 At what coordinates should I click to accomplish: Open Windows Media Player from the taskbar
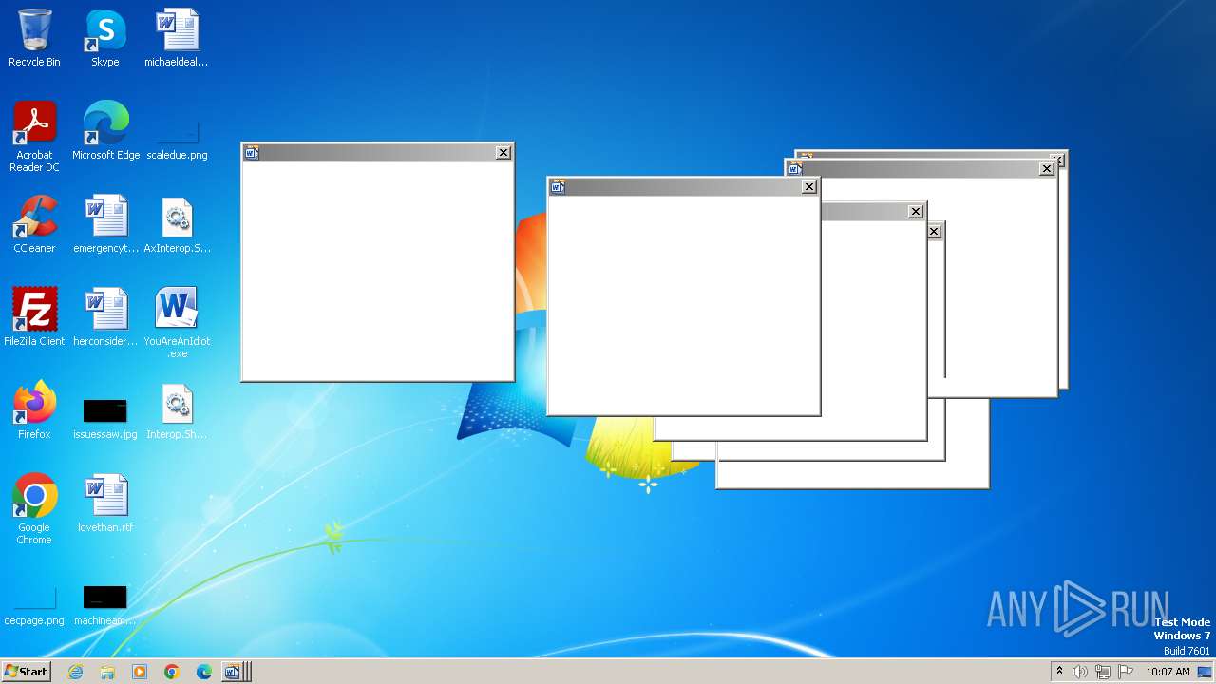pos(140,672)
